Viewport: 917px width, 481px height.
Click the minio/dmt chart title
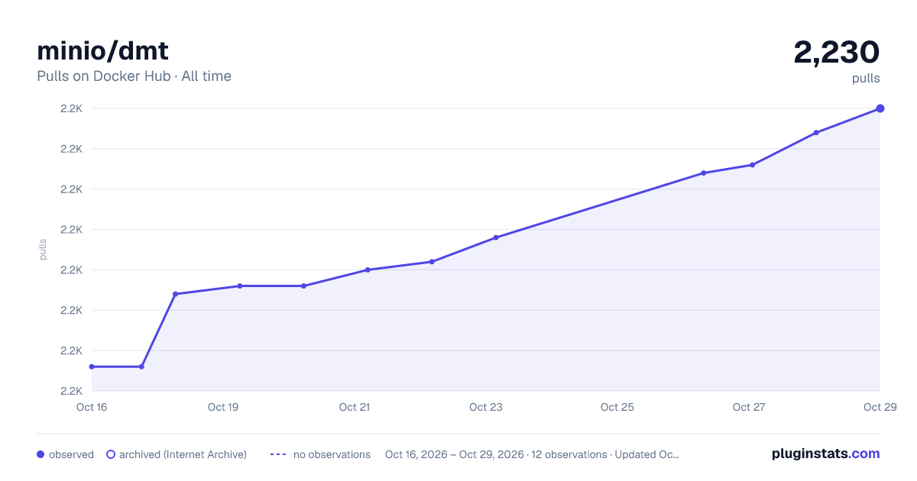[x=102, y=50]
